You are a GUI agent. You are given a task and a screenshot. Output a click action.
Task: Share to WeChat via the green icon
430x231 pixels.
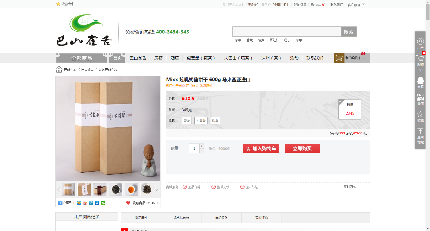tap(103, 203)
